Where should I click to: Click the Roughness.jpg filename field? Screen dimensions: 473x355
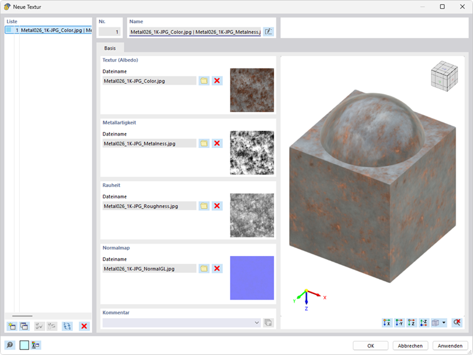149,206
